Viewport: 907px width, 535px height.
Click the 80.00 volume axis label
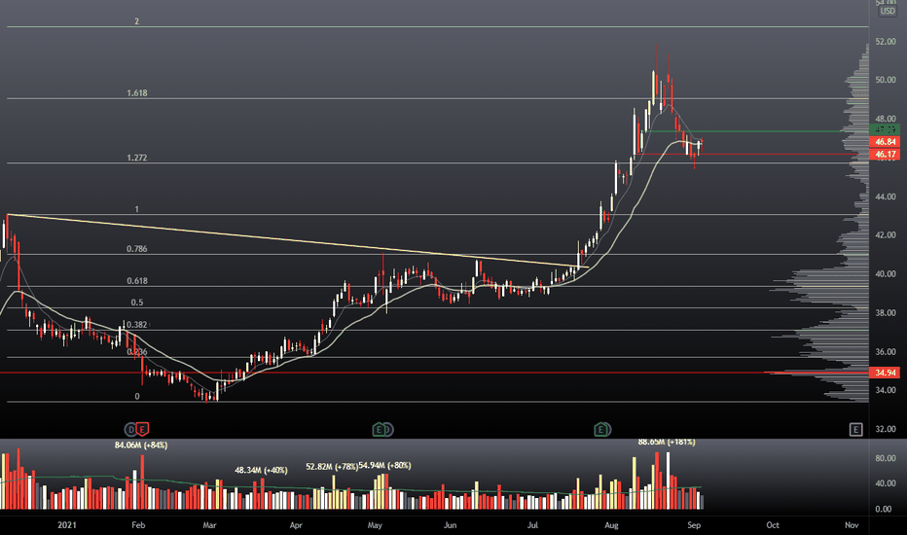click(x=886, y=458)
